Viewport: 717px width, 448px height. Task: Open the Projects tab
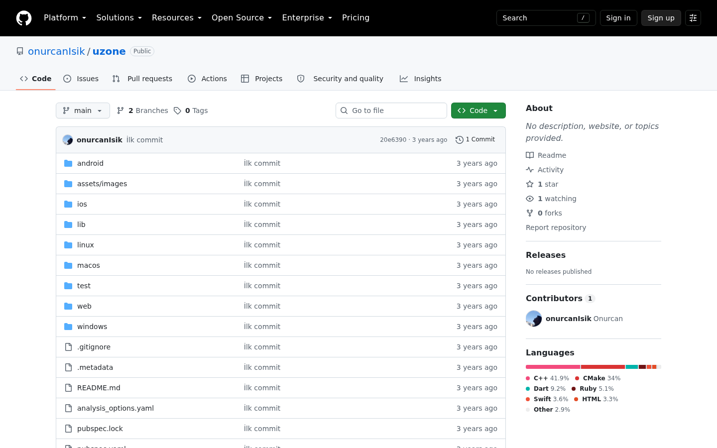click(x=262, y=79)
